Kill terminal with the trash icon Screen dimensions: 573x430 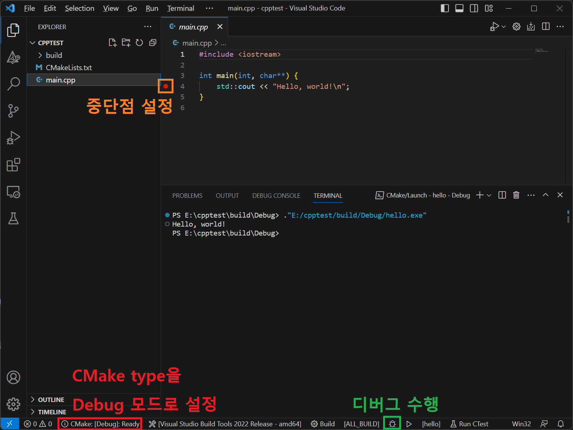516,195
